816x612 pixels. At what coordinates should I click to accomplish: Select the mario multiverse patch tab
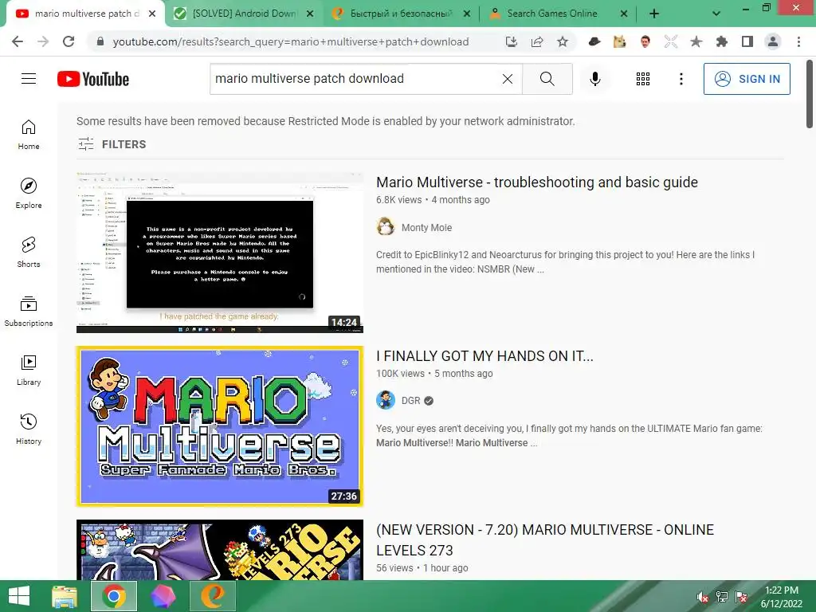pyautogui.click(x=86, y=14)
